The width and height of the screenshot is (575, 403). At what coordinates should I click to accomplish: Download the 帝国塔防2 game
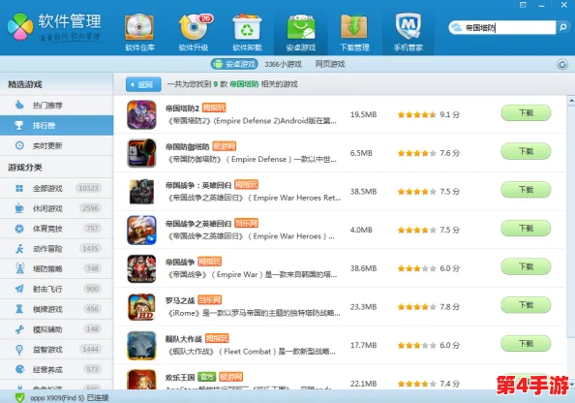pyautogui.click(x=526, y=113)
